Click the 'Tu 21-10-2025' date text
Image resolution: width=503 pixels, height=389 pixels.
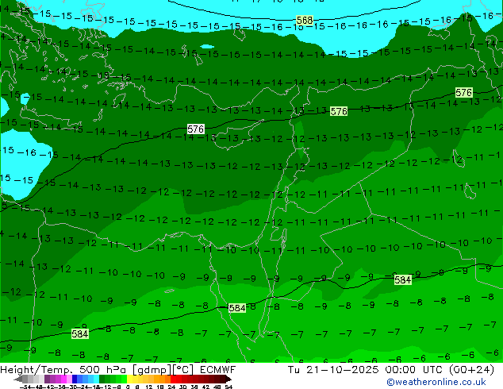(x=333, y=370)
